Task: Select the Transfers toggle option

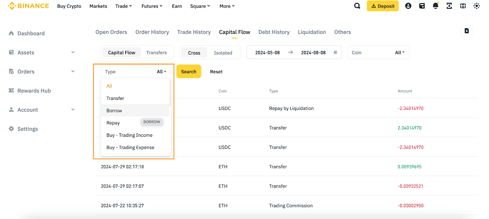Action: click(156, 52)
